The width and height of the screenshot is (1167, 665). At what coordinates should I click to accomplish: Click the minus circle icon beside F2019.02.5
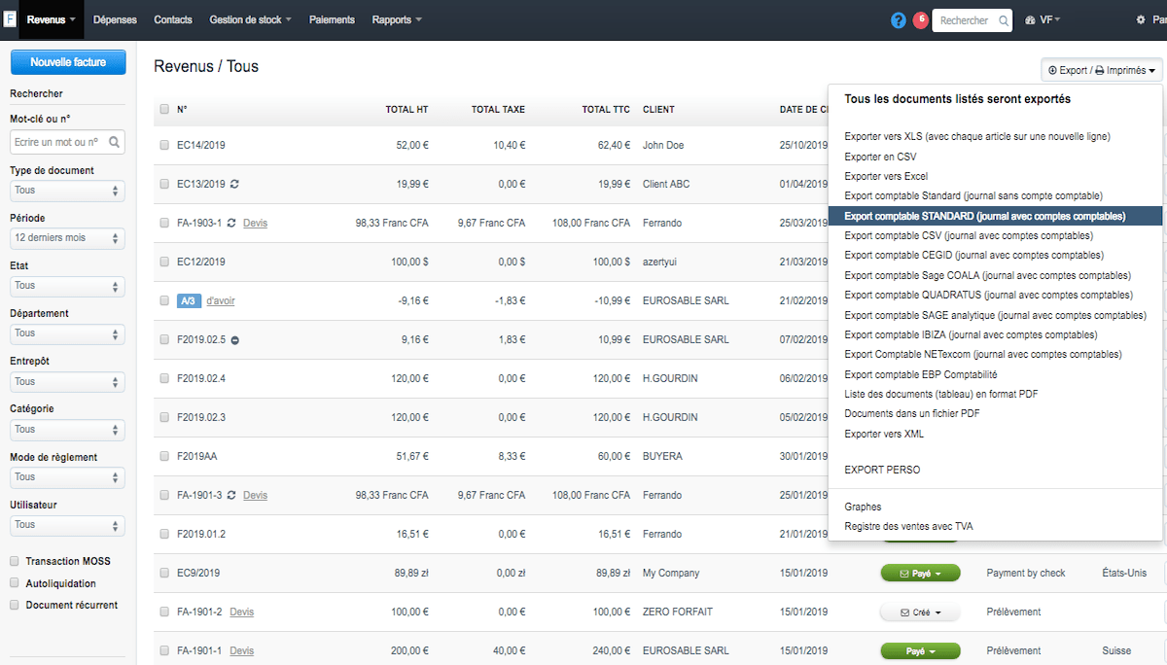pyautogui.click(x=235, y=339)
